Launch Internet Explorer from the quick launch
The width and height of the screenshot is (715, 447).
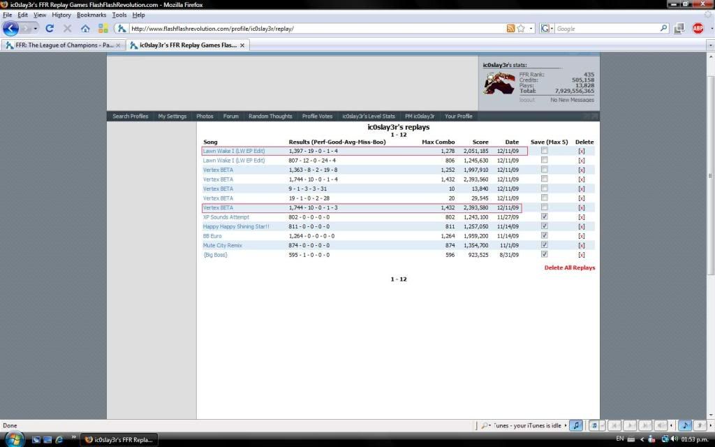[59, 439]
